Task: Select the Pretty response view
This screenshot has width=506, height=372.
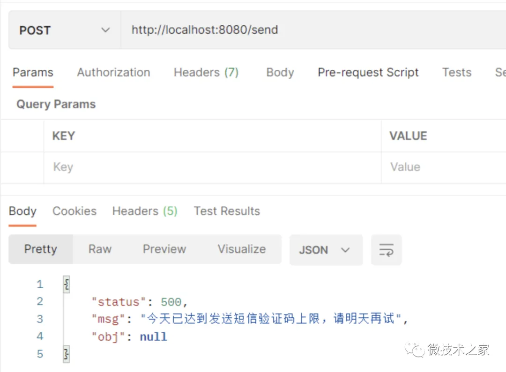Action: 40,249
